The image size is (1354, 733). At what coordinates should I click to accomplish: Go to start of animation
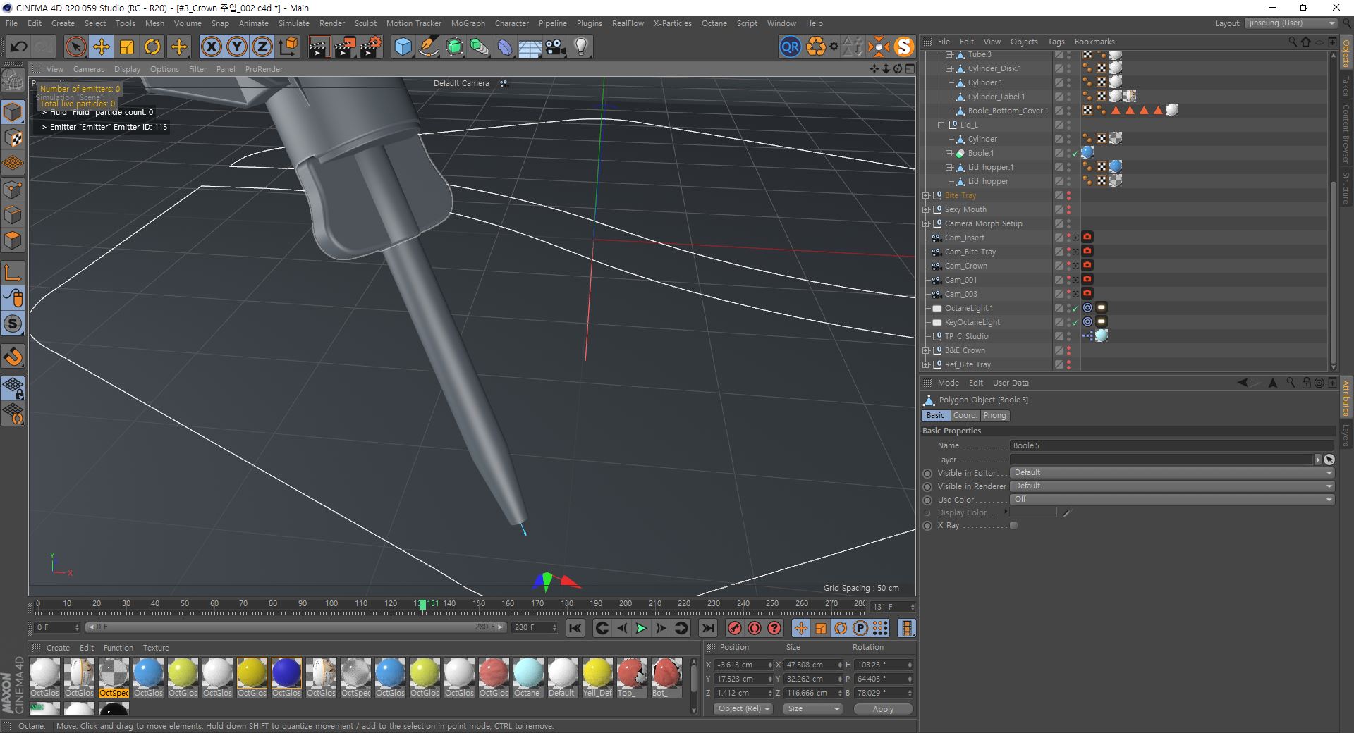tap(575, 628)
